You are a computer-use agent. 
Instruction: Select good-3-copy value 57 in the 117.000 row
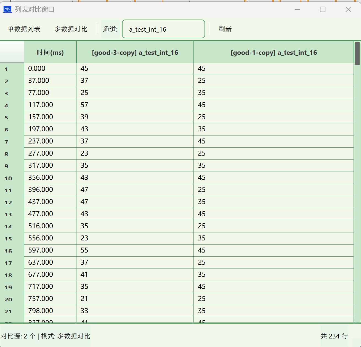(x=135, y=105)
